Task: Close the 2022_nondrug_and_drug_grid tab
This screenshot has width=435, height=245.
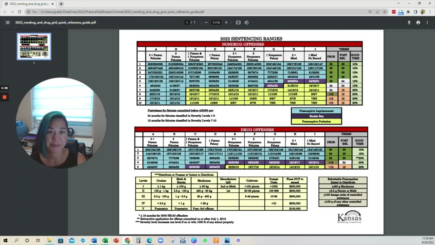Action: pos(53,4)
